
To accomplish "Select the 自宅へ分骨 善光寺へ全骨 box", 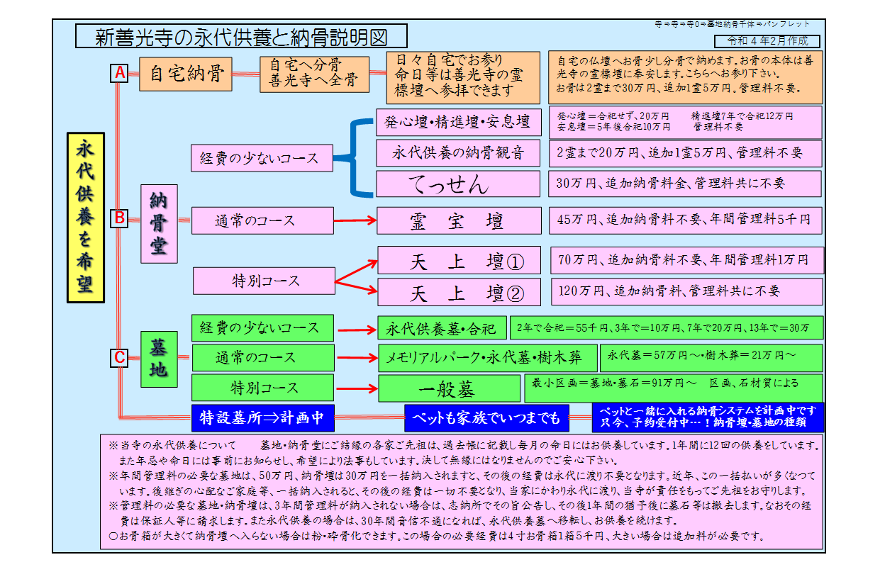I will [x=315, y=74].
